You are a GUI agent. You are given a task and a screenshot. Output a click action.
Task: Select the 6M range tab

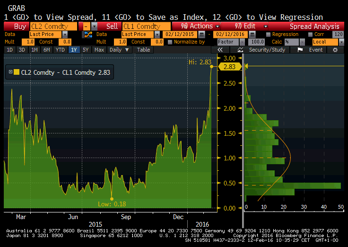pyautogui.click(x=47, y=50)
